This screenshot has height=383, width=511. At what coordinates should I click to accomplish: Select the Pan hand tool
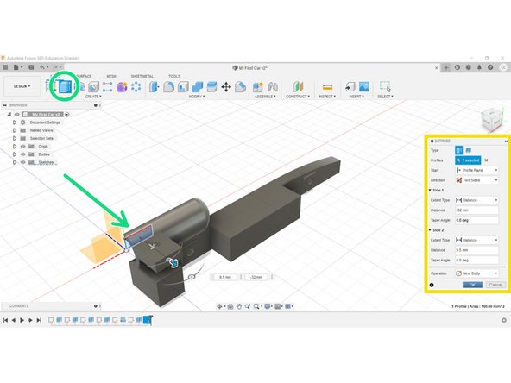point(239,306)
